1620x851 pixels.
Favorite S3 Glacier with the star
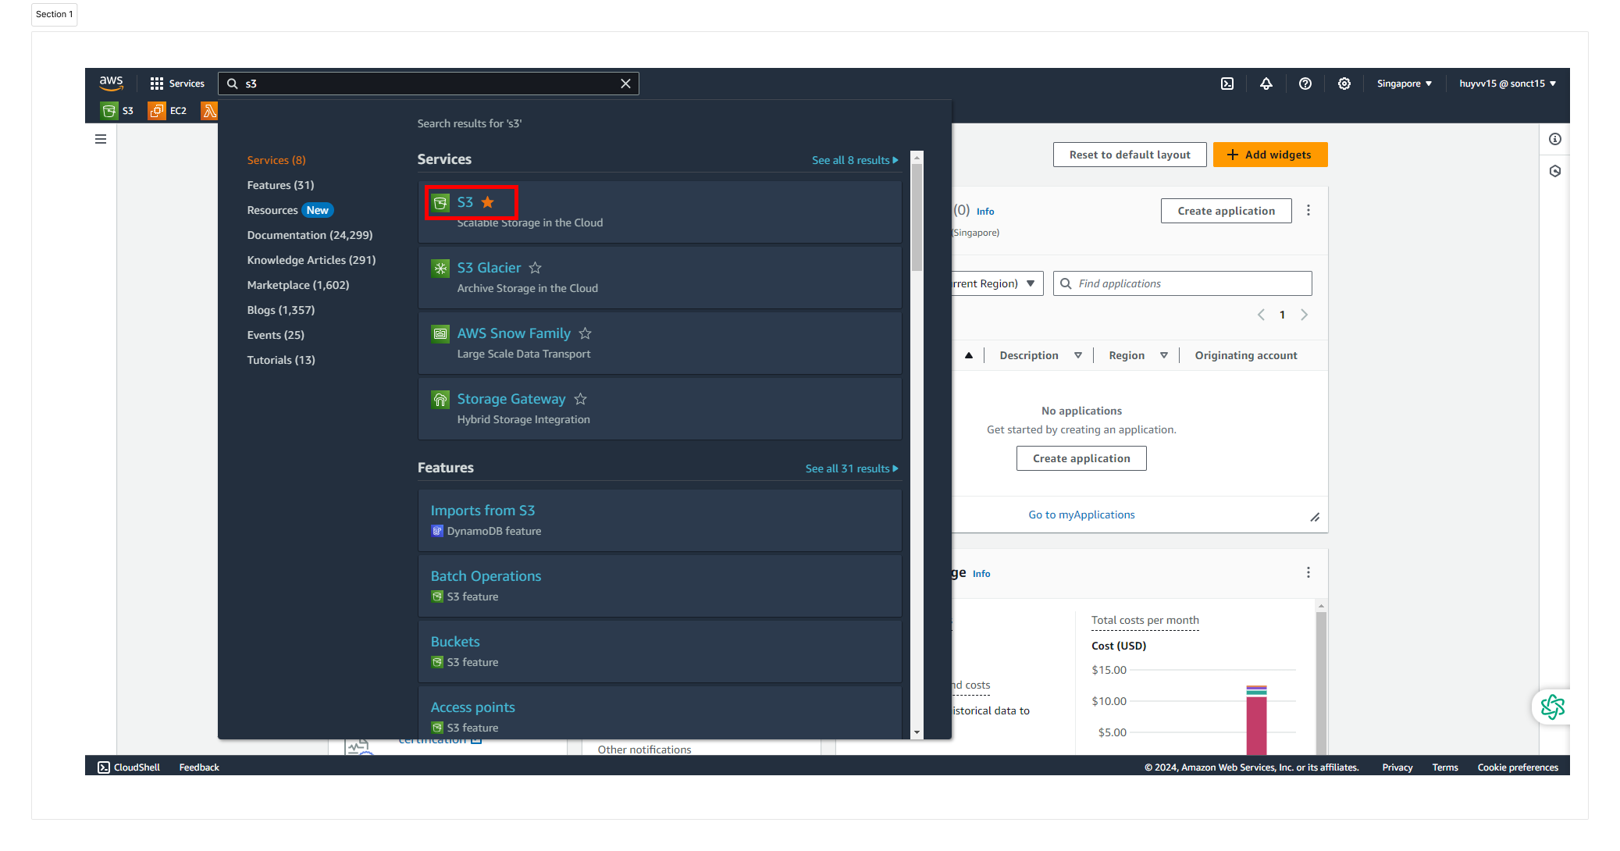(535, 268)
